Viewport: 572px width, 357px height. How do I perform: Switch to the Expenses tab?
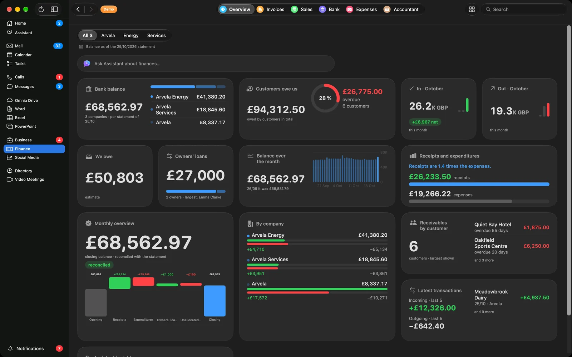click(361, 9)
